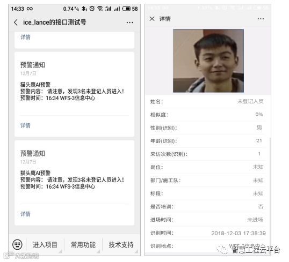This screenshot has height=262, width=289.
Task: Close the 详情 details page
Action: (x=152, y=19)
